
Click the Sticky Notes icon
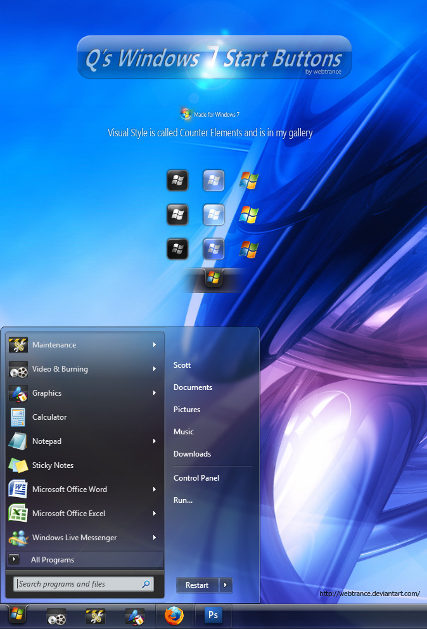coord(18,465)
